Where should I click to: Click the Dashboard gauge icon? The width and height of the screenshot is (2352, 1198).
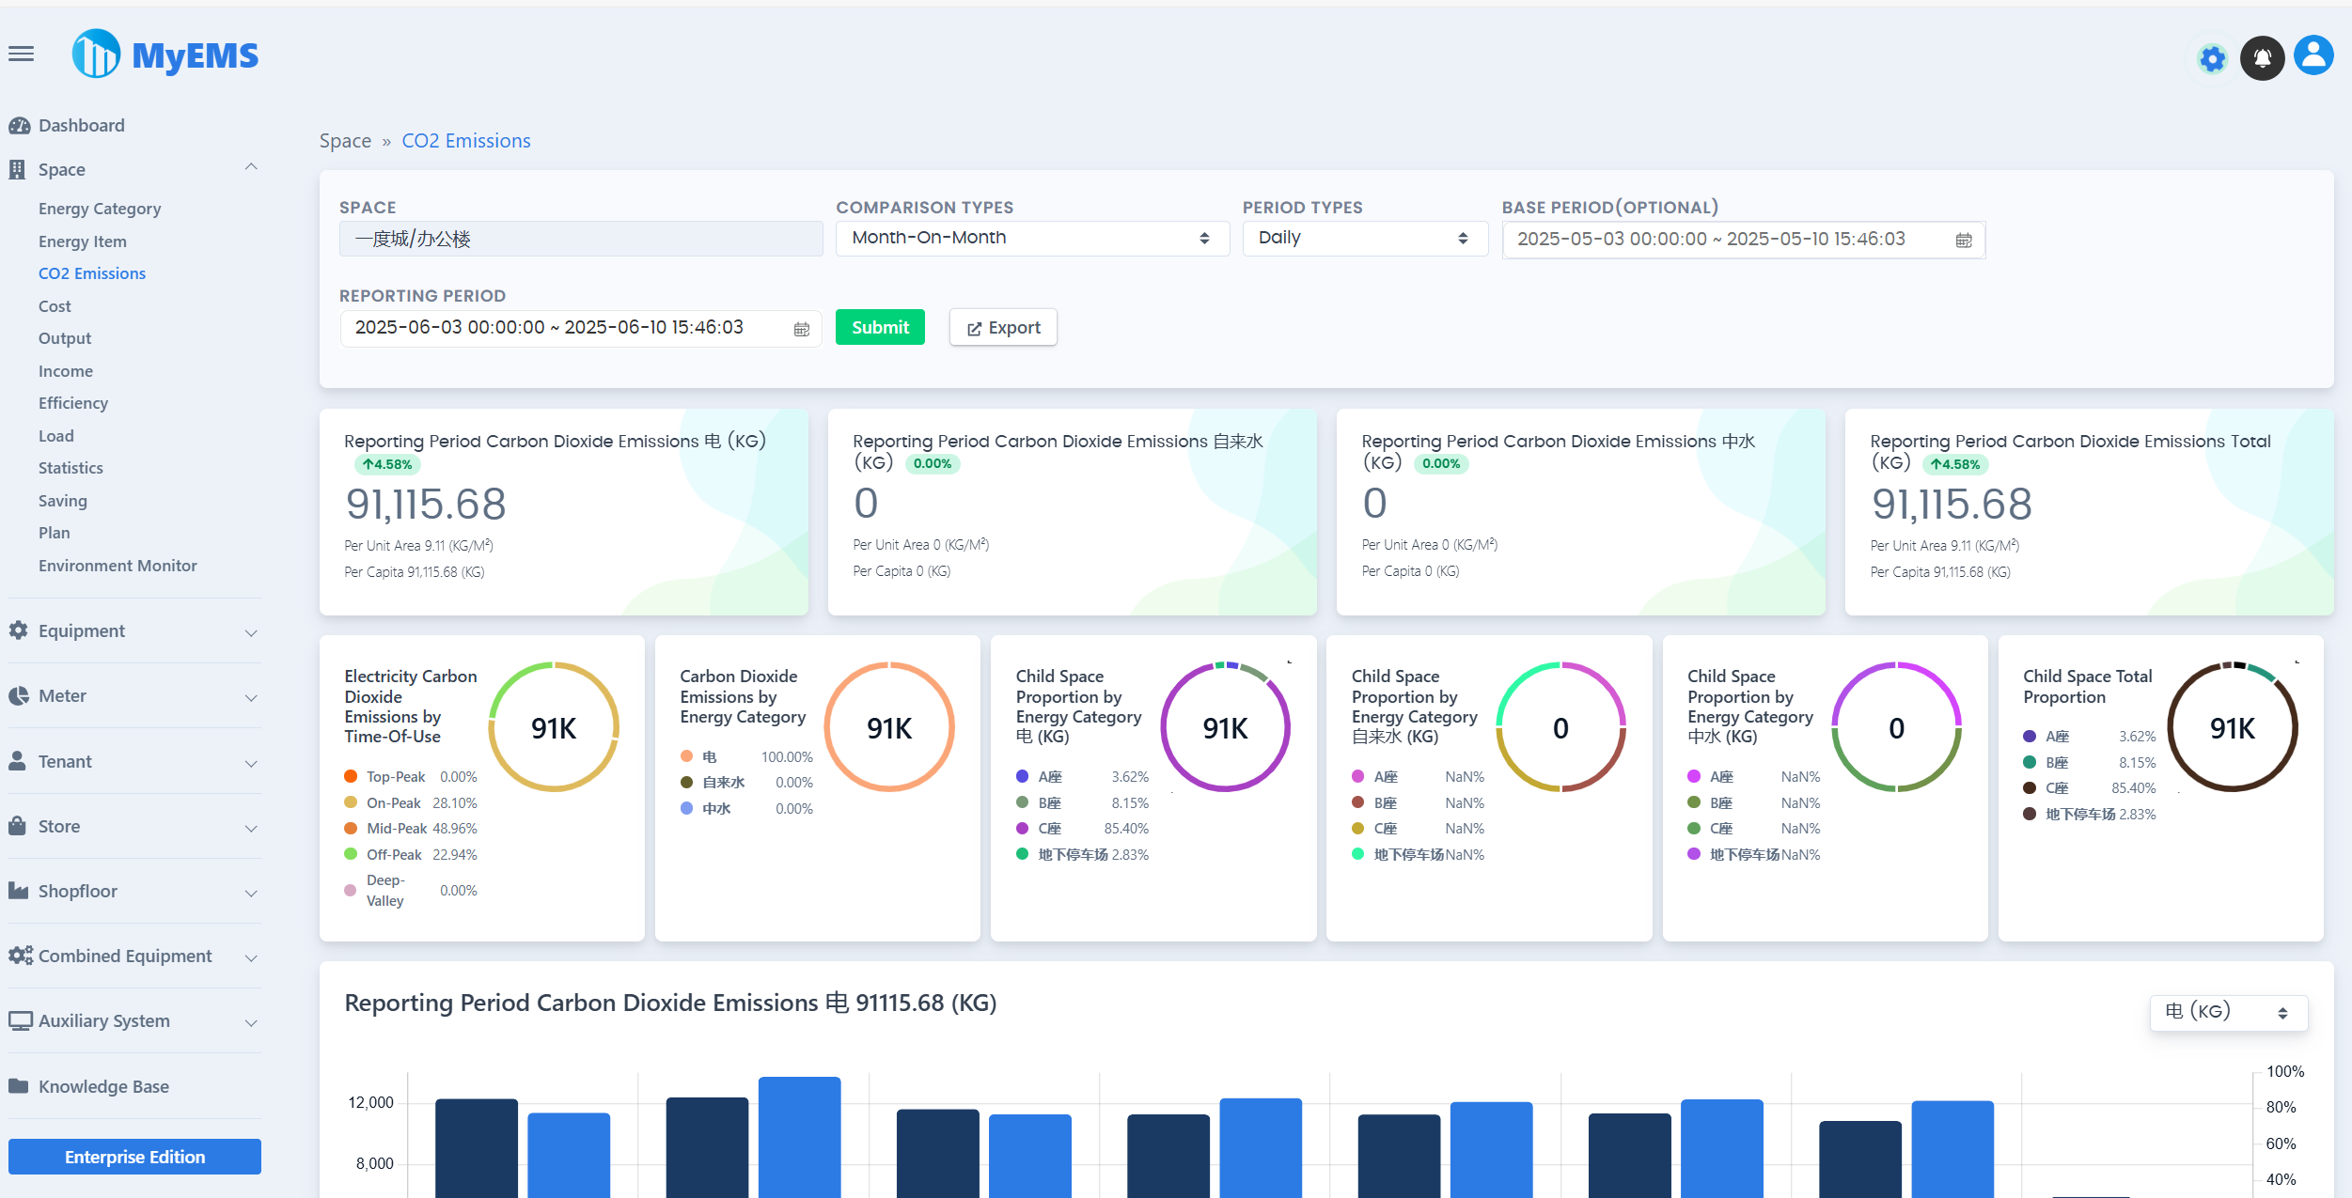pos(19,126)
